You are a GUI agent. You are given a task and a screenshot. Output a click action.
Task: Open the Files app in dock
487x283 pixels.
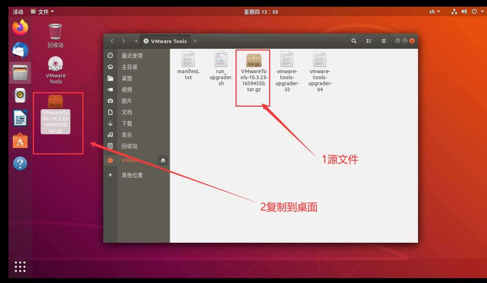(20, 73)
